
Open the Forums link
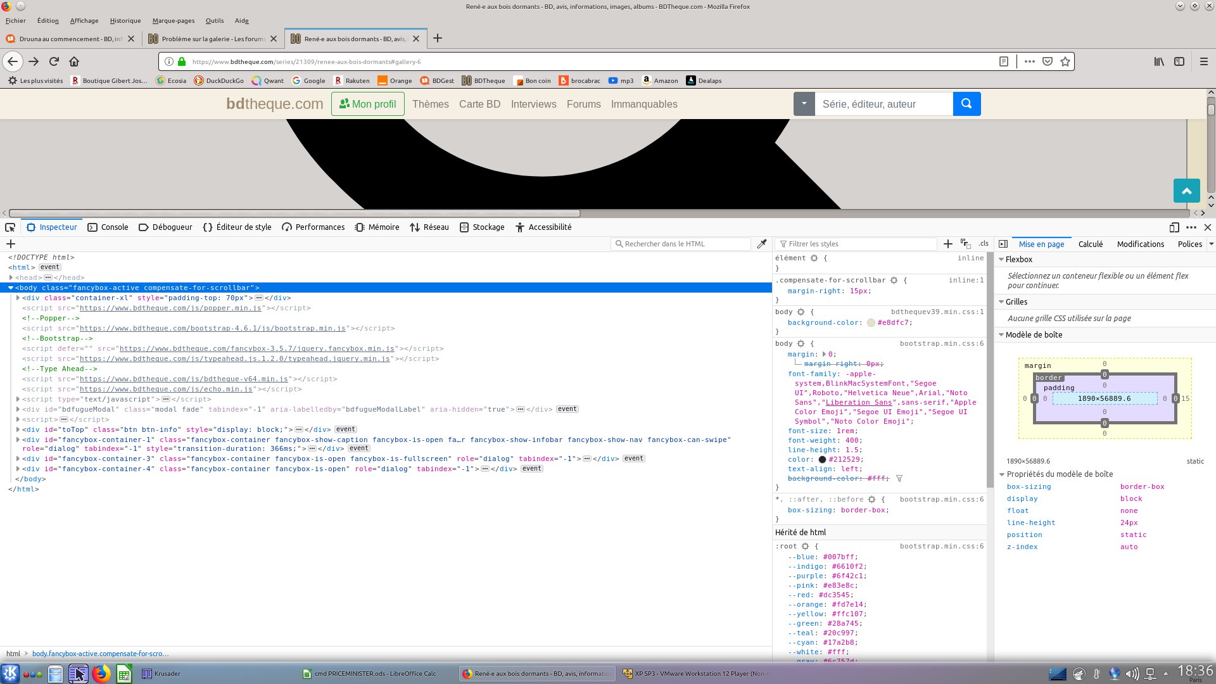[583, 104]
